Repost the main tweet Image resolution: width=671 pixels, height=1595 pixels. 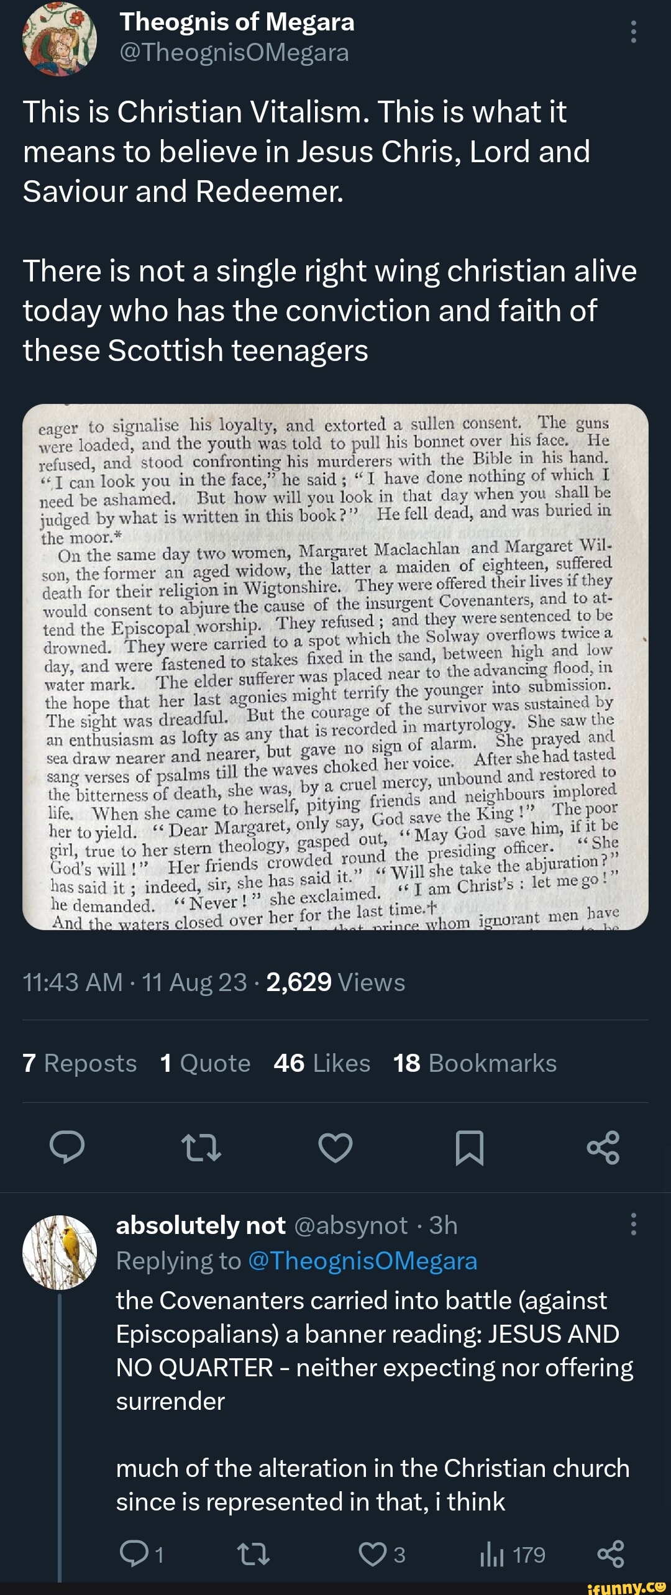click(x=201, y=1147)
